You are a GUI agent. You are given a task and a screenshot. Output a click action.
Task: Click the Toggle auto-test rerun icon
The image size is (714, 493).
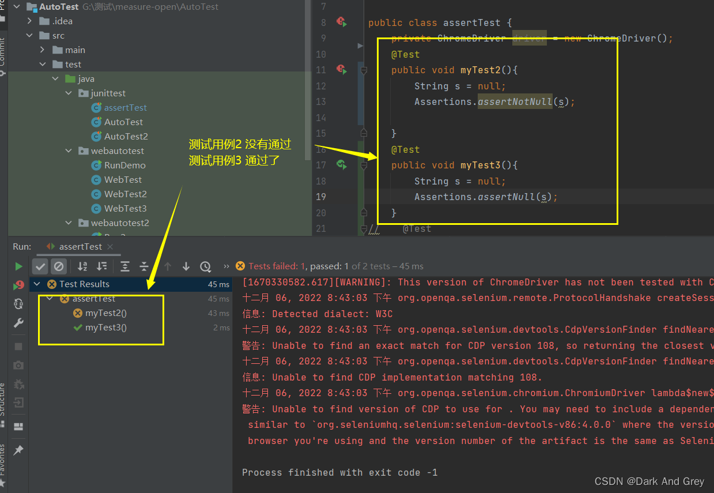click(19, 304)
